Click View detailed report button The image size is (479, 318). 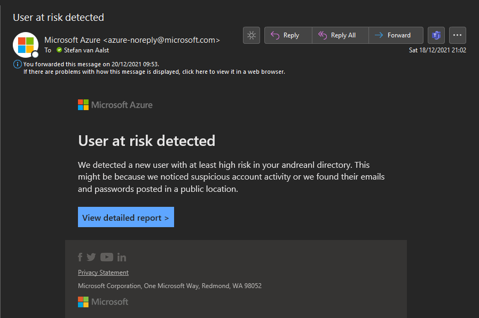coord(126,217)
